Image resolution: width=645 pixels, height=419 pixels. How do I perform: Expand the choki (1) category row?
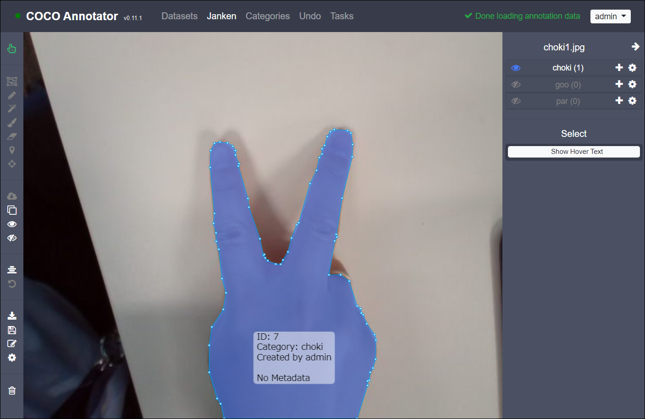568,68
